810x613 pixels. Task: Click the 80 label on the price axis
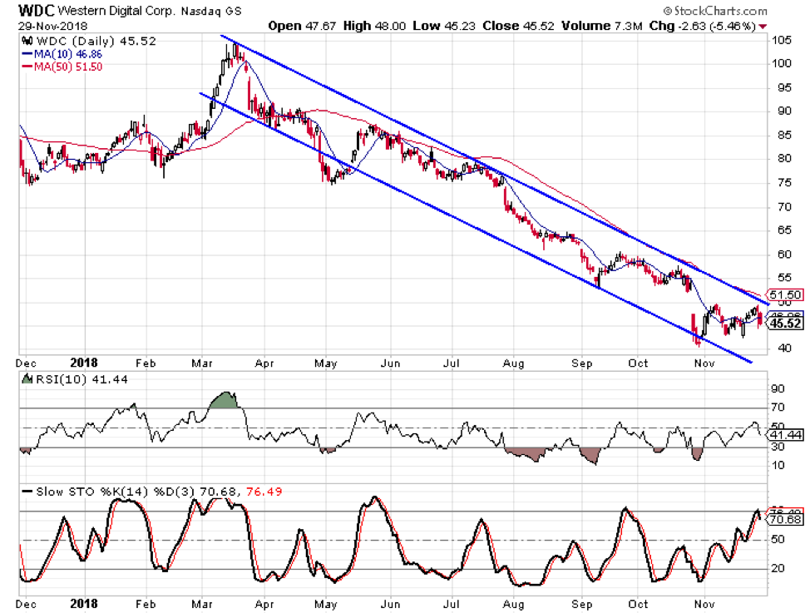click(785, 159)
